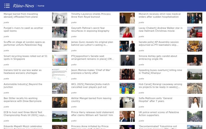The image size is (206, 129).
Task: Read 'Scuffle on stage at London opera'
Action: coord(24,44)
